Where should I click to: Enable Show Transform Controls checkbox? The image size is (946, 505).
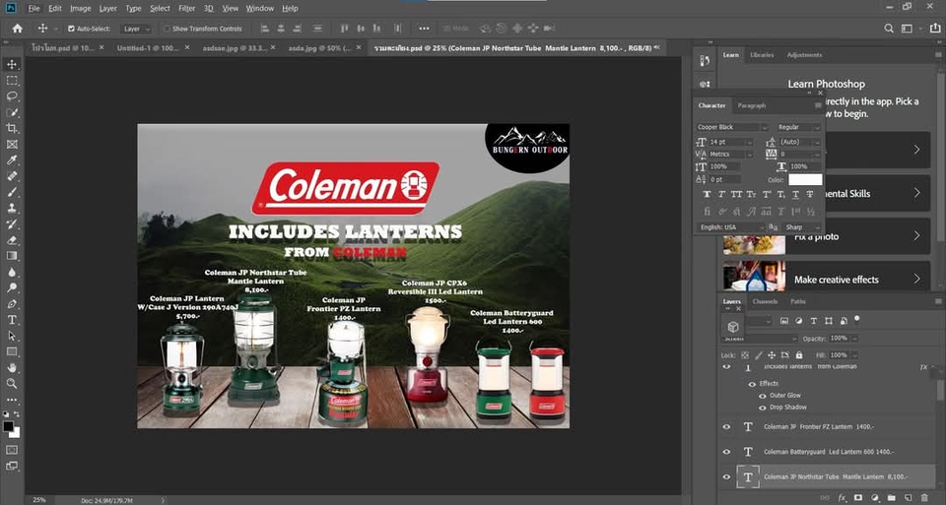click(x=167, y=29)
